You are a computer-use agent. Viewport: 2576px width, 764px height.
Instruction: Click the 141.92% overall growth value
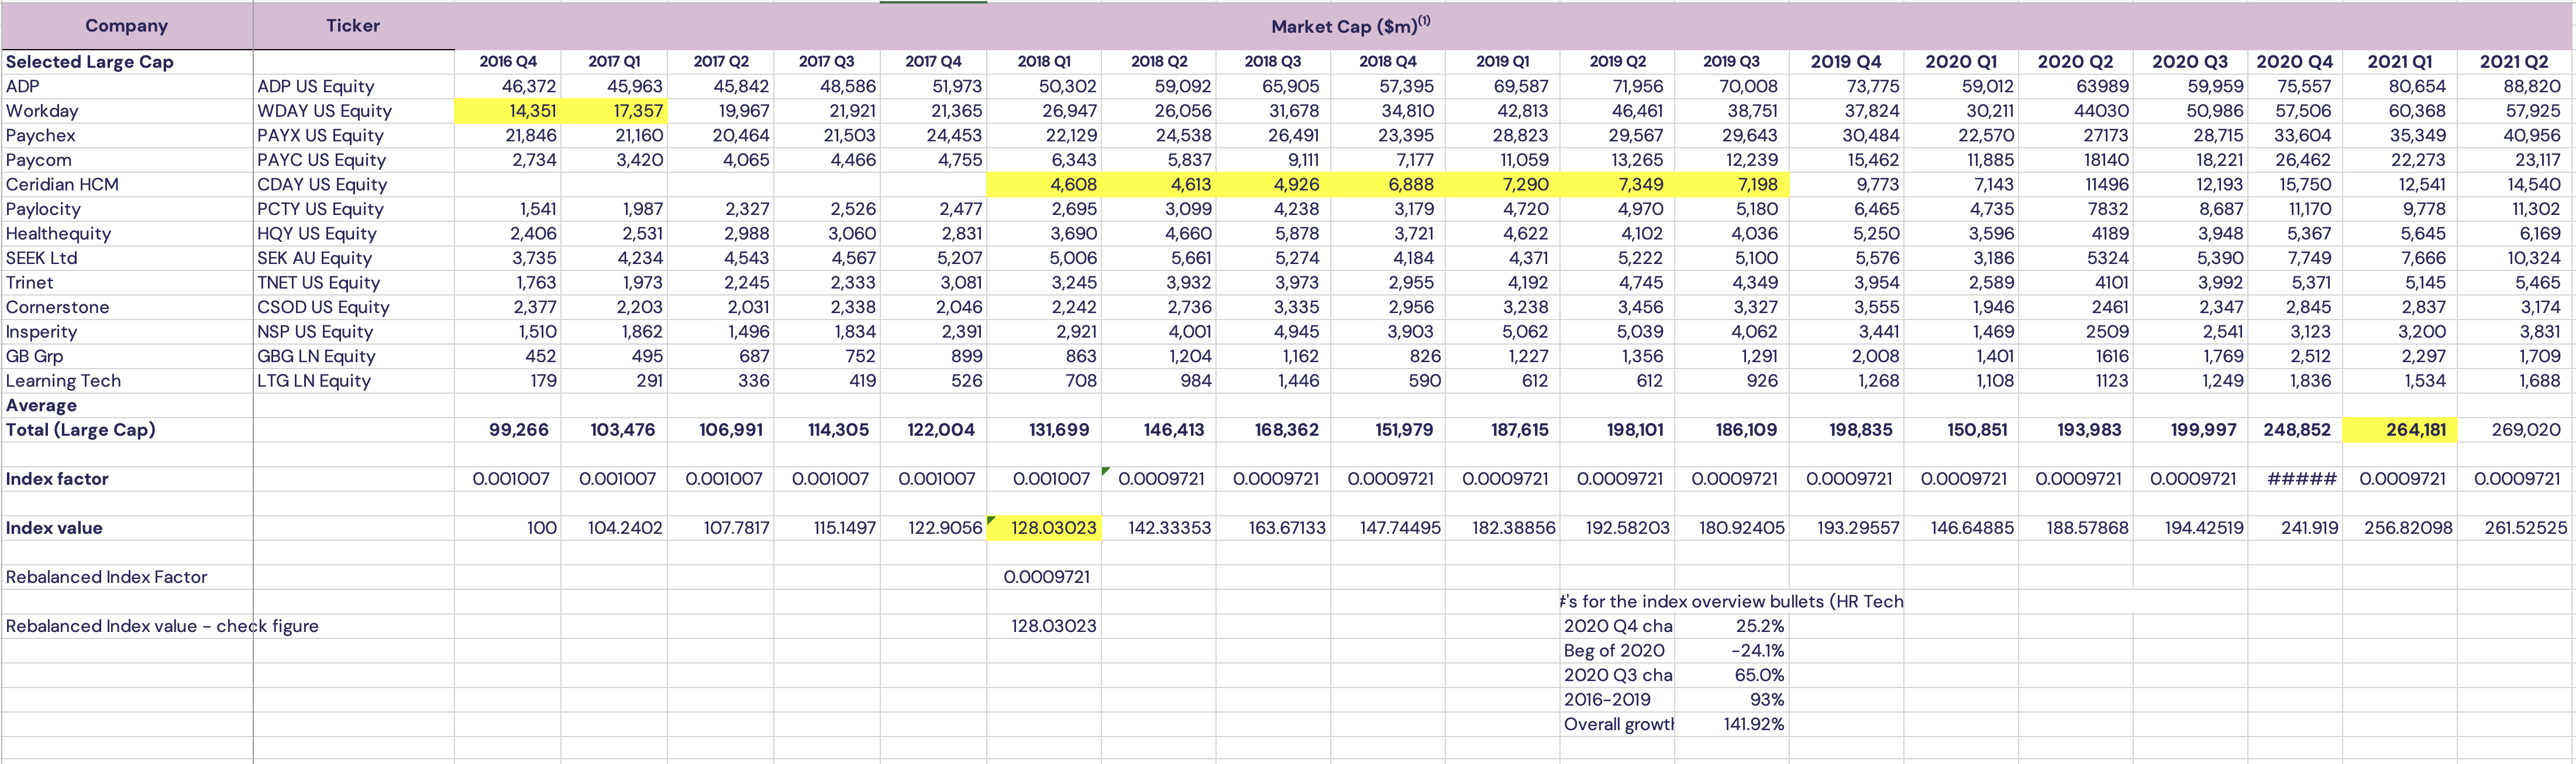pyautogui.click(x=1732, y=723)
